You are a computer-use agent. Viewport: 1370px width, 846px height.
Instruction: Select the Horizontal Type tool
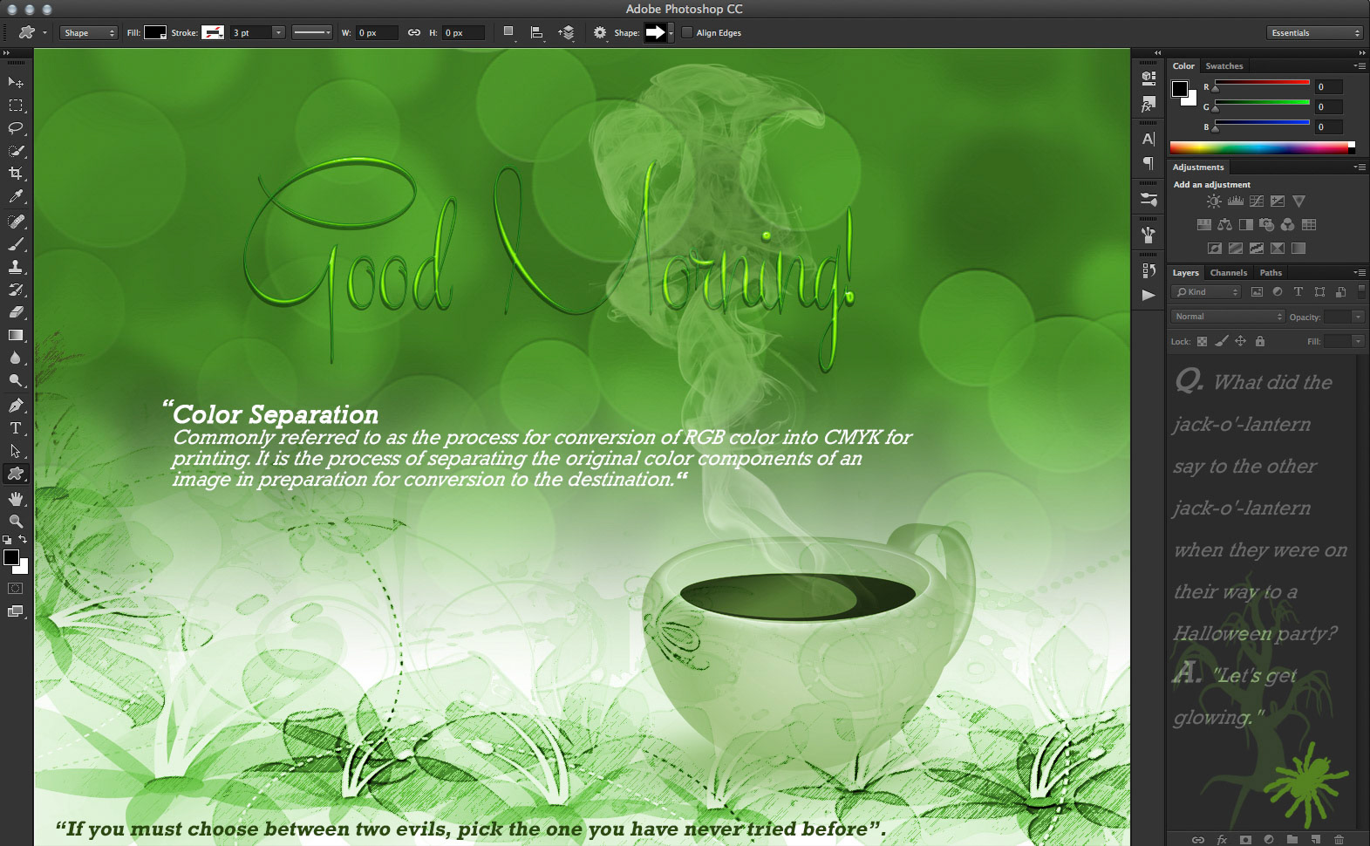(x=16, y=428)
